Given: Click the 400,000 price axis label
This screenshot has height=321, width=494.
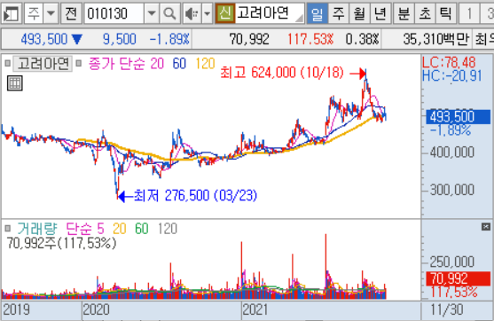Looking at the screenshot, I should click(x=451, y=153).
